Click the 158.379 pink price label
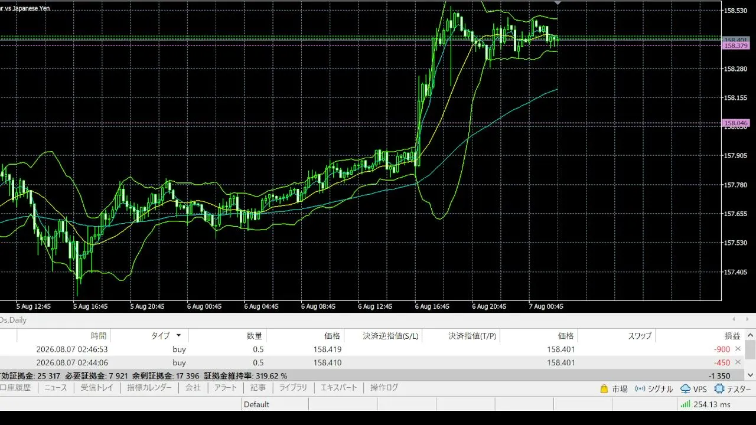Image resolution: width=756 pixels, height=425 pixels. [736, 45]
